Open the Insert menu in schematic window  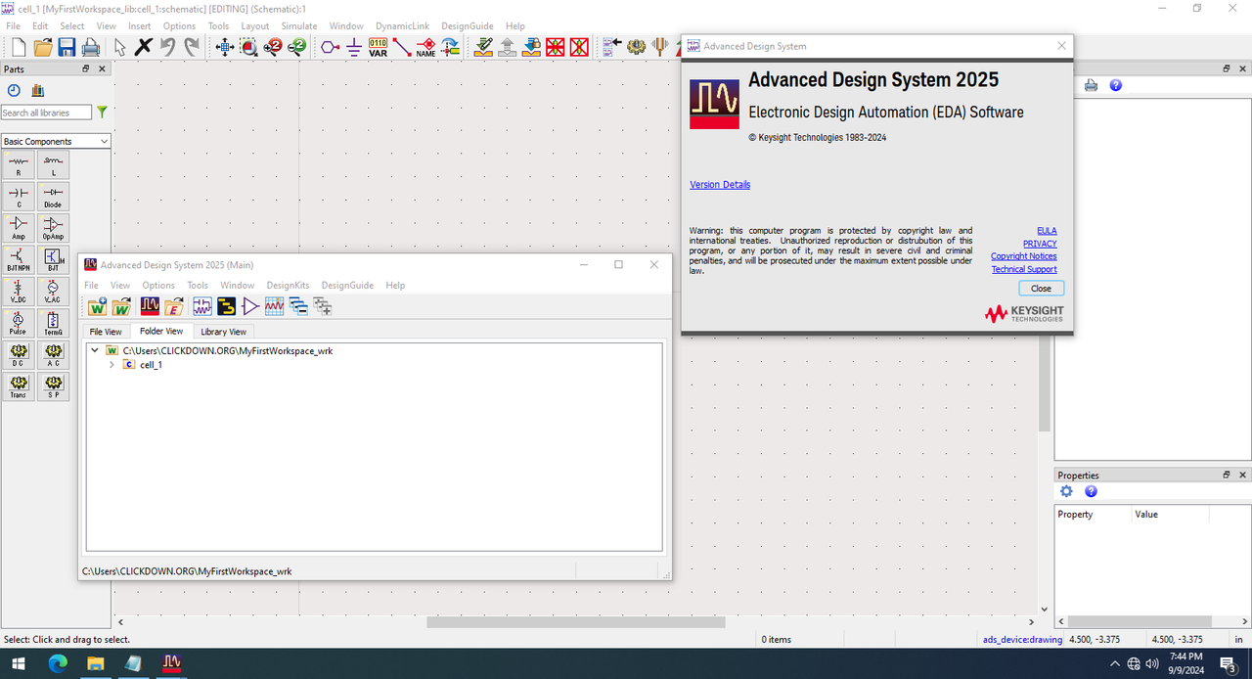tap(140, 26)
